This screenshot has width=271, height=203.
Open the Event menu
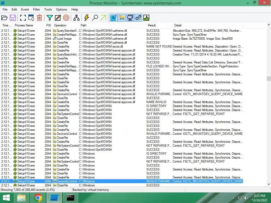pos(25,10)
